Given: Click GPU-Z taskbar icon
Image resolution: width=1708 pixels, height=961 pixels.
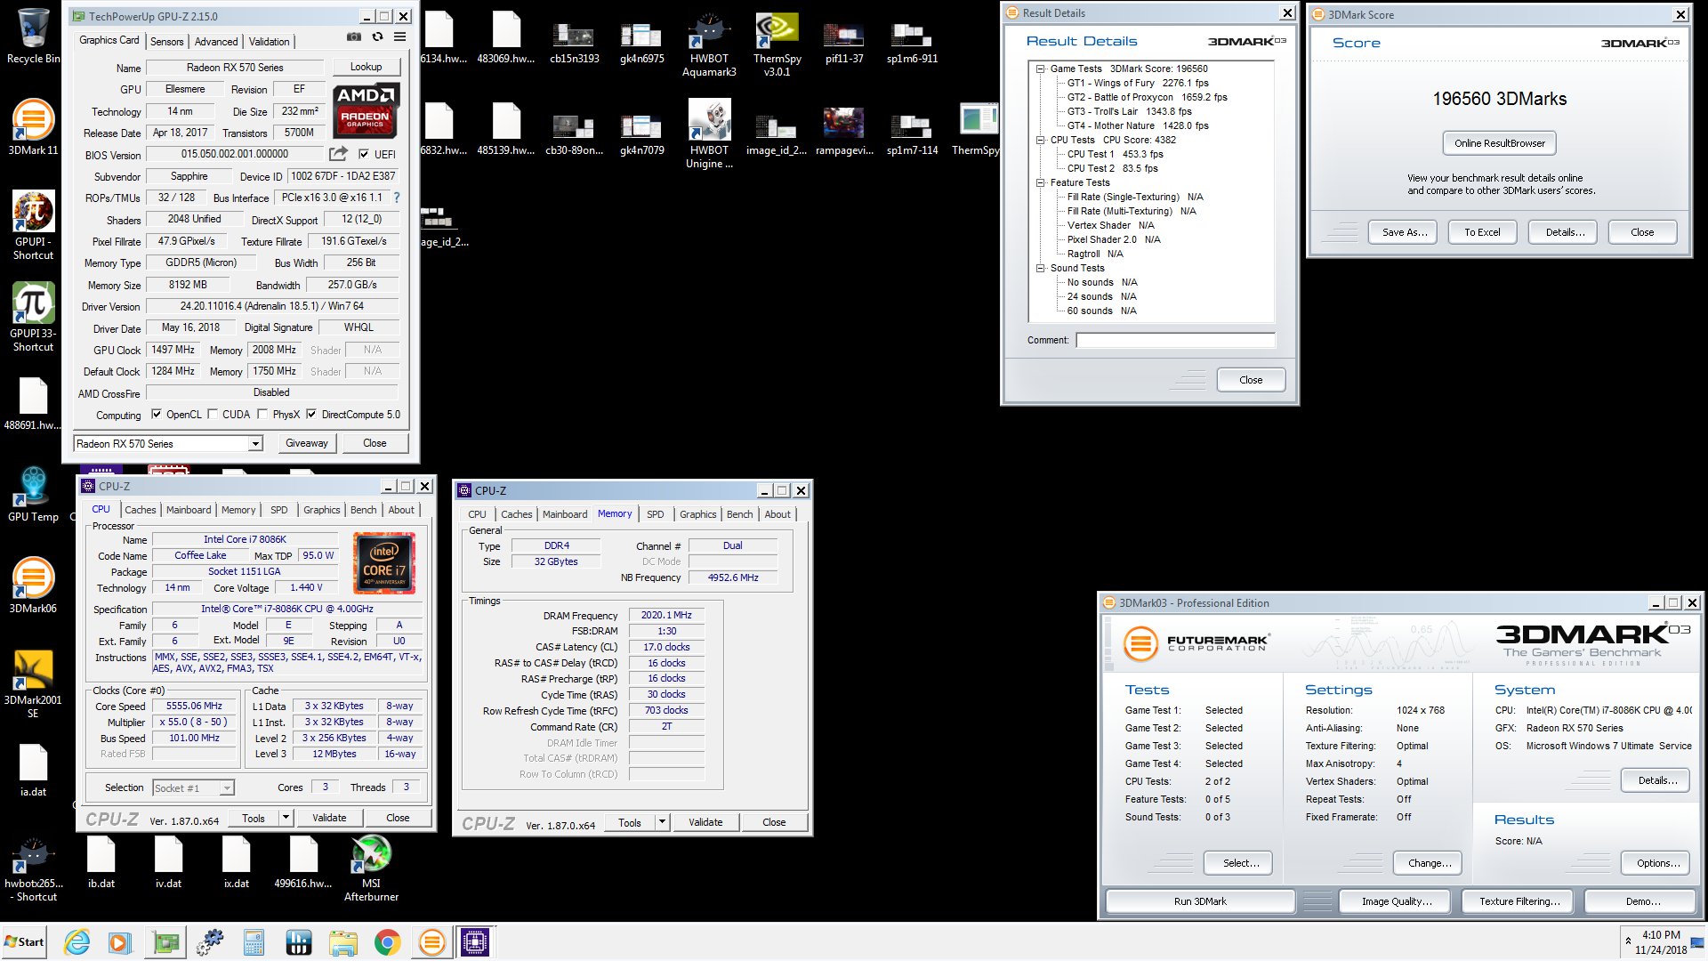Looking at the screenshot, I should click(x=165, y=942).
